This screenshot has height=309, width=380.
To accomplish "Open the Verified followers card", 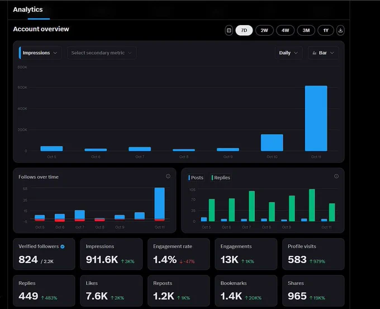I will tap(44, 254).
